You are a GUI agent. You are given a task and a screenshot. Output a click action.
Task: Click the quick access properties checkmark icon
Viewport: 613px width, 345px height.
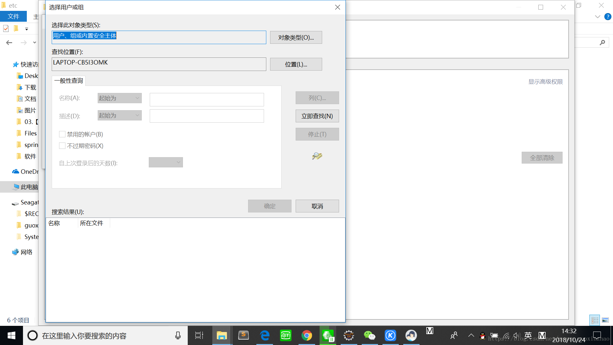(6, 28)
